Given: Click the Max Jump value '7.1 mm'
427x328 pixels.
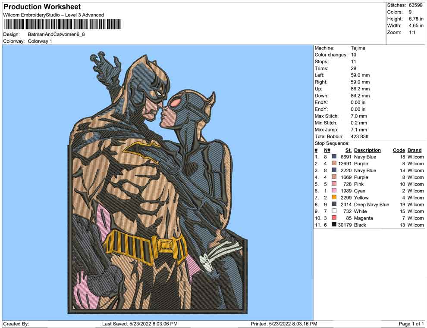Looking at the screenshot, I should [x=359, y=130].
